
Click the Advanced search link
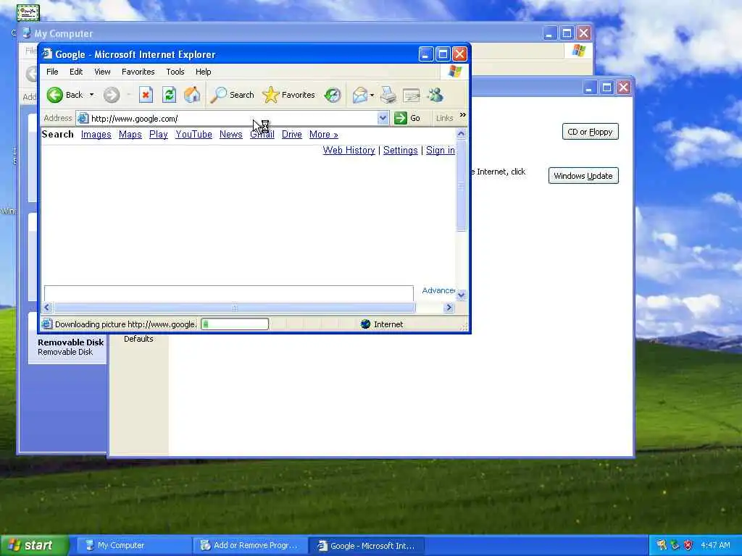coord(438,290)
